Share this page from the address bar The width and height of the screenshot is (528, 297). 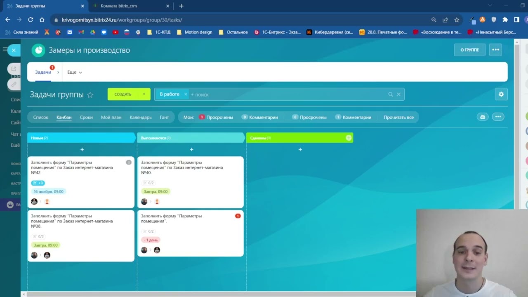click(x=445, y=19)
